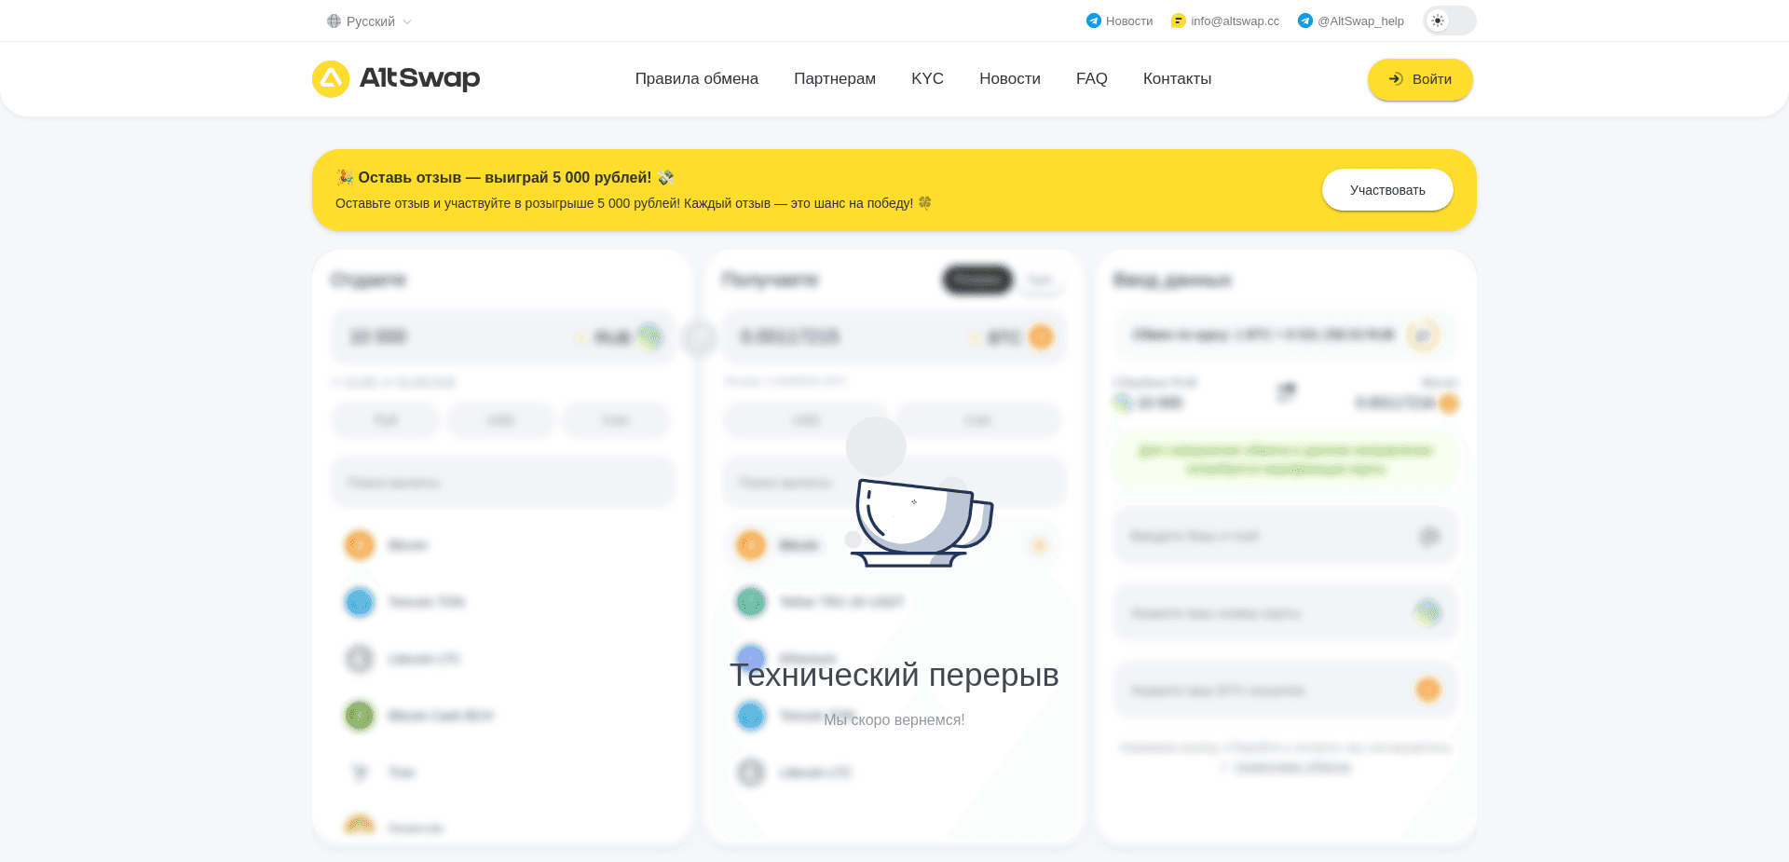1789x862 pixels.
Task: Select the blurred BTC currency dropdown
Action: tap(1013, 337)
